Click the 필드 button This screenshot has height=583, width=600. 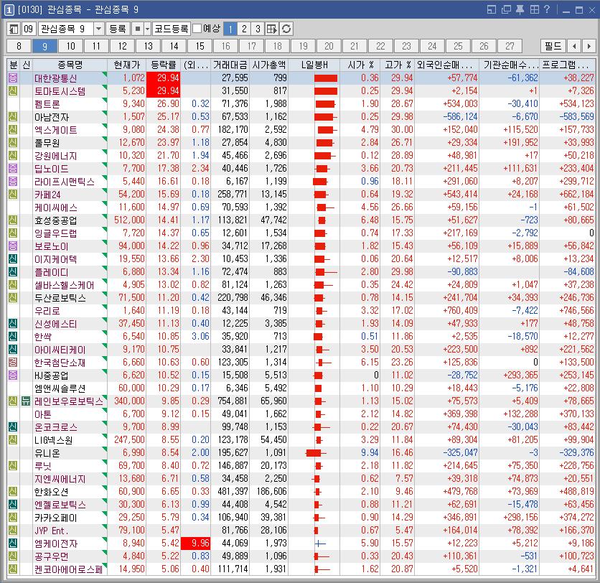553,47
